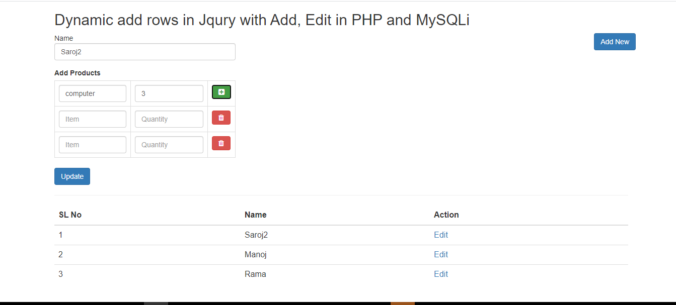Click the Add Products label
The height and width of the screenshot is (305, 676).
[x=78, y=73]
